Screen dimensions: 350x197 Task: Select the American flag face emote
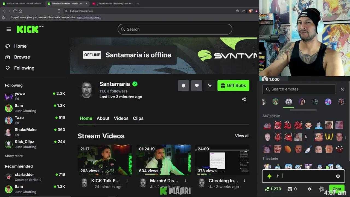click(319, 137)
